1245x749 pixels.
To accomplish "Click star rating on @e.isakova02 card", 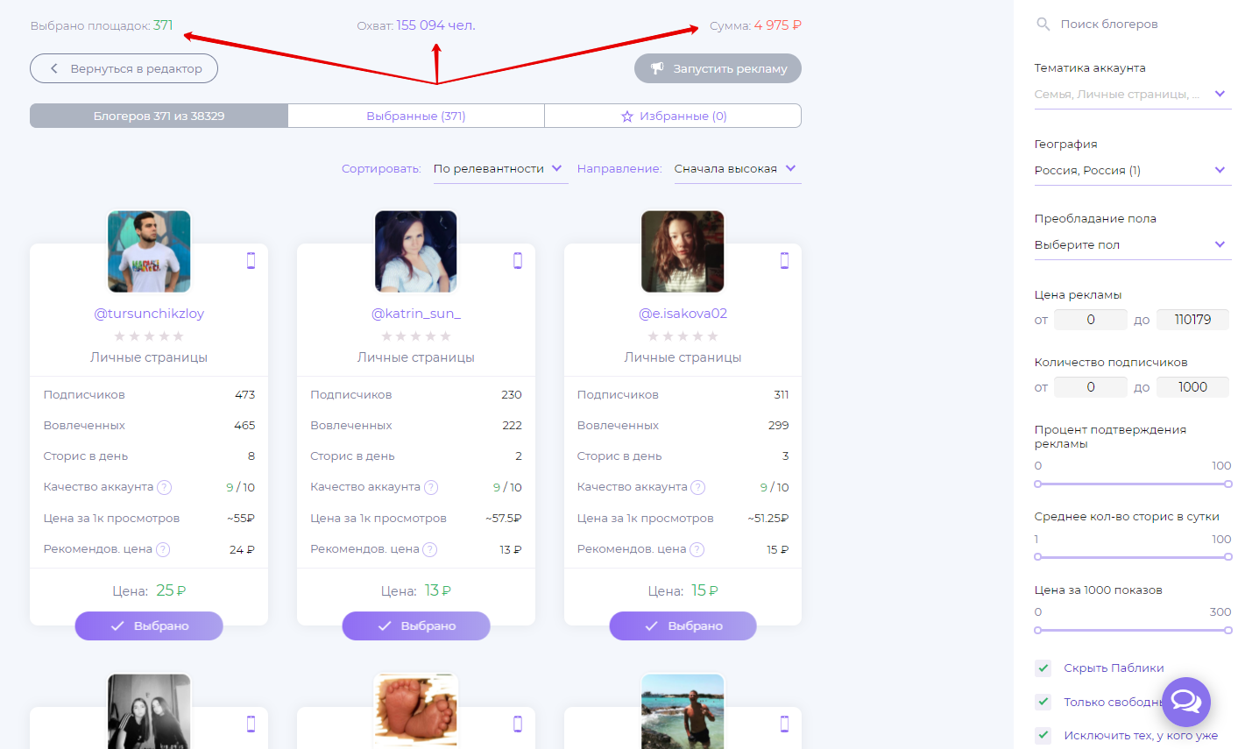I will (x=683, y=336).
